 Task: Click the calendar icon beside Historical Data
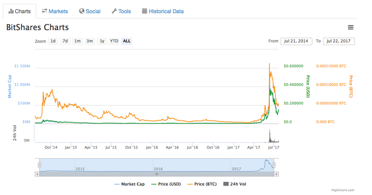coord(144,11)
